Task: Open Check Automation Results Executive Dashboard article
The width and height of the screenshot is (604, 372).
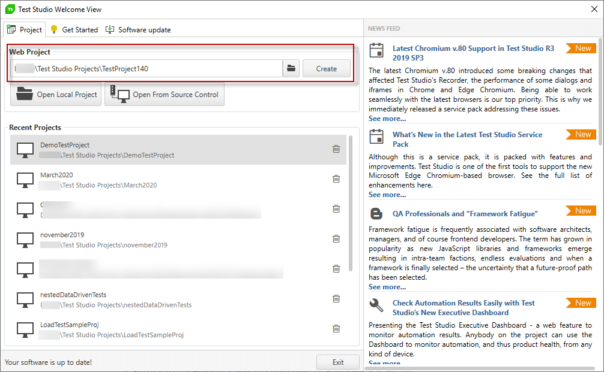Action: pyautogui.click(x=464, y=308)
